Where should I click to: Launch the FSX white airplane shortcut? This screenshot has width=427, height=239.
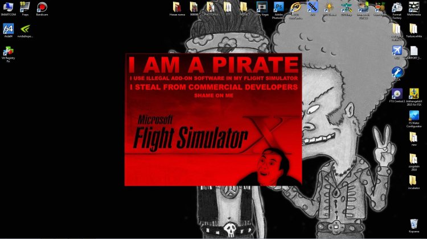click(397, 52)
